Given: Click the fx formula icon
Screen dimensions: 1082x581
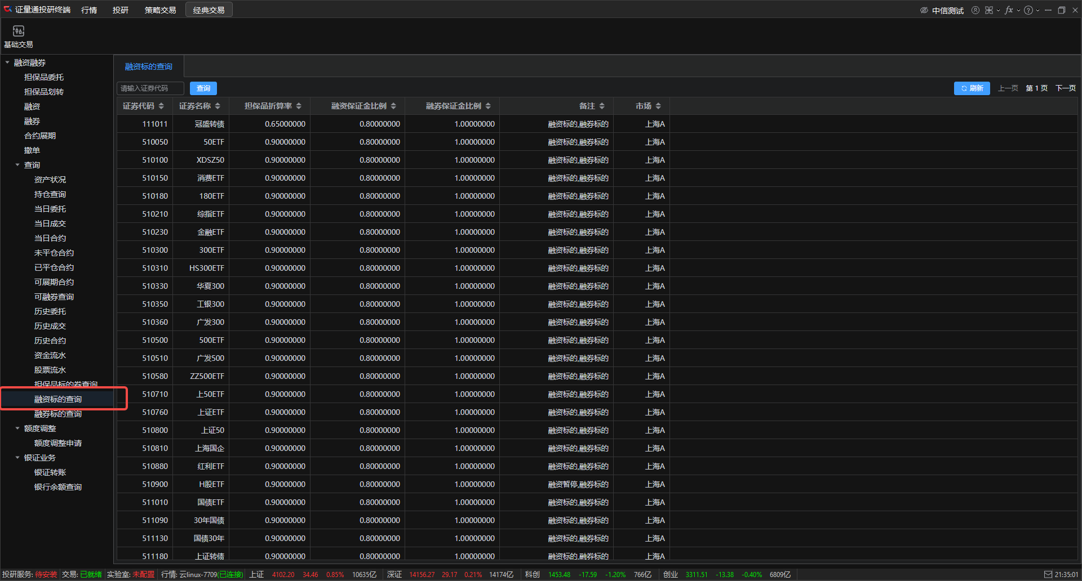Looking at the screenshot, I should click(1009, 10).
